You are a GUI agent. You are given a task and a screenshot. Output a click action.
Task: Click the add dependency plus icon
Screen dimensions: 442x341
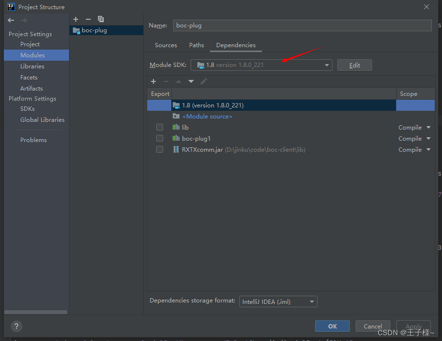click(x=153, y=81)
